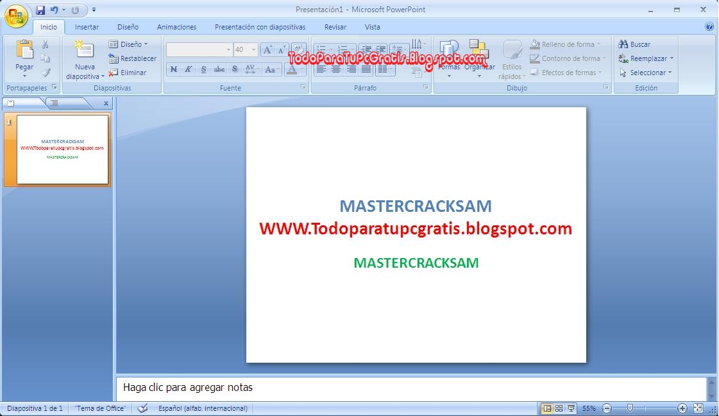Activate the Format Painter brush
The image size is (719, 416).
click(x=46, y=72)
